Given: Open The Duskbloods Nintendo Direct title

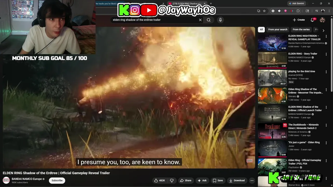Looking at the screenshot, I should [303, 126].
